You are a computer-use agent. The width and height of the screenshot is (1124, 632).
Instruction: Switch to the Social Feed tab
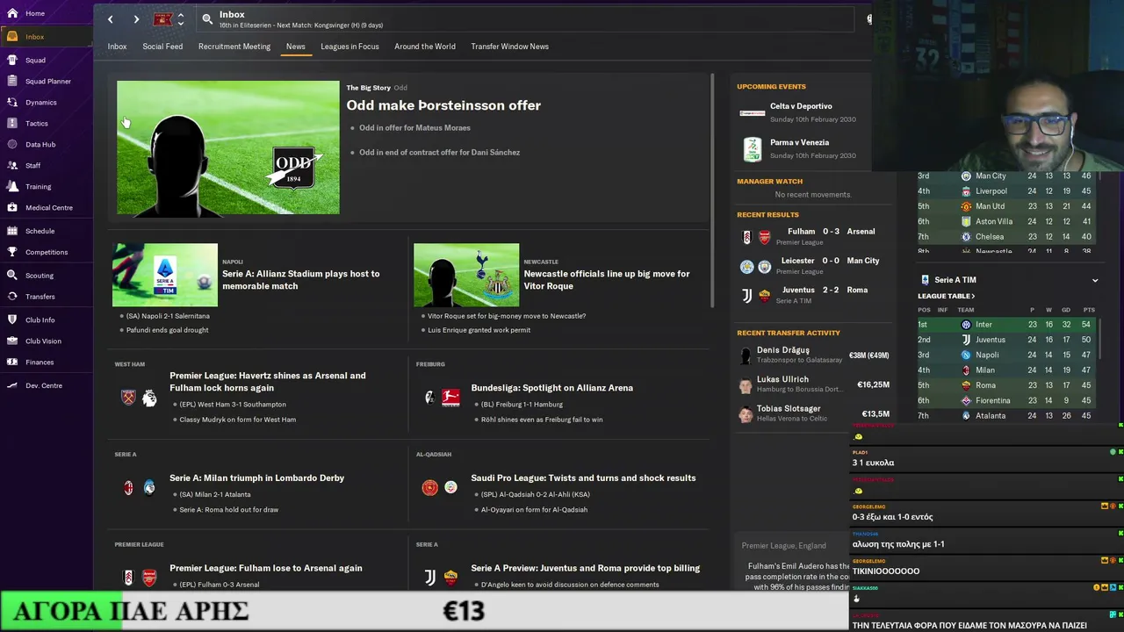click(162, 47)
